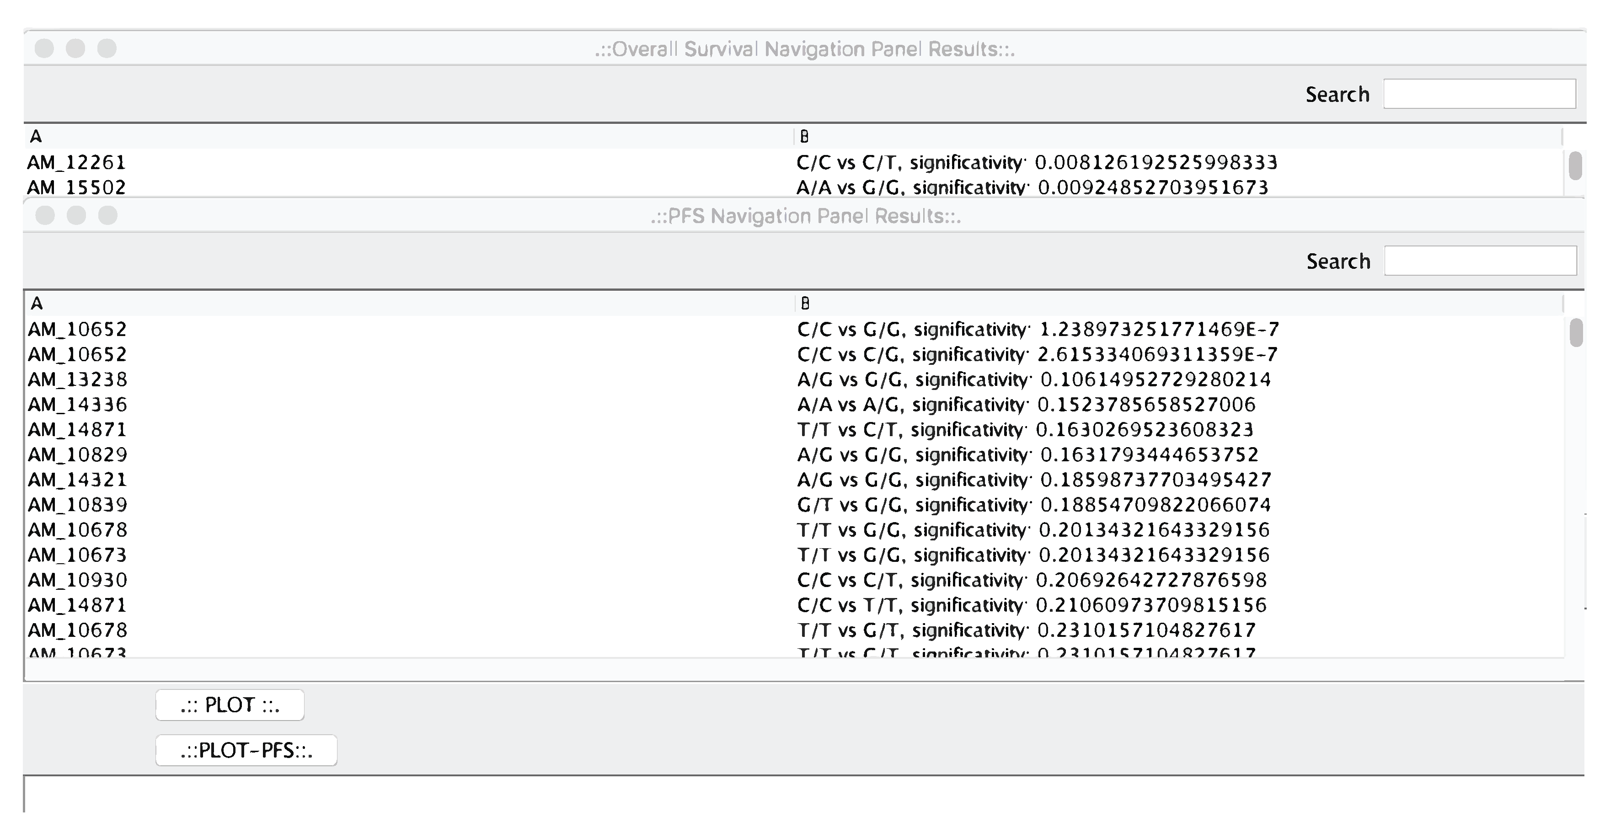Viewport: 1605px width, 833px height.
Task: Select the AM_13238 row
Action: (78, 379)
